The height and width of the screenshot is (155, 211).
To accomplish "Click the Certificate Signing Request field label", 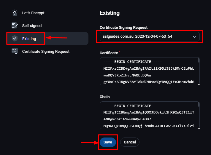I will pyautogui.click(x=123, y=28).
